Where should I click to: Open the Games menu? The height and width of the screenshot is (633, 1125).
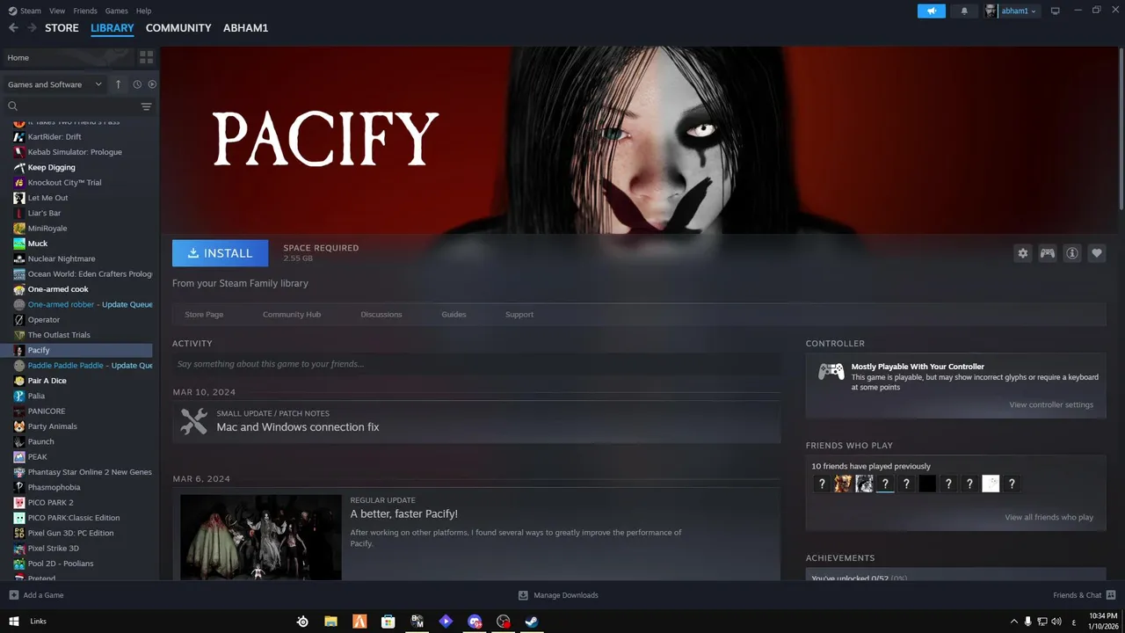click(116, 11)
